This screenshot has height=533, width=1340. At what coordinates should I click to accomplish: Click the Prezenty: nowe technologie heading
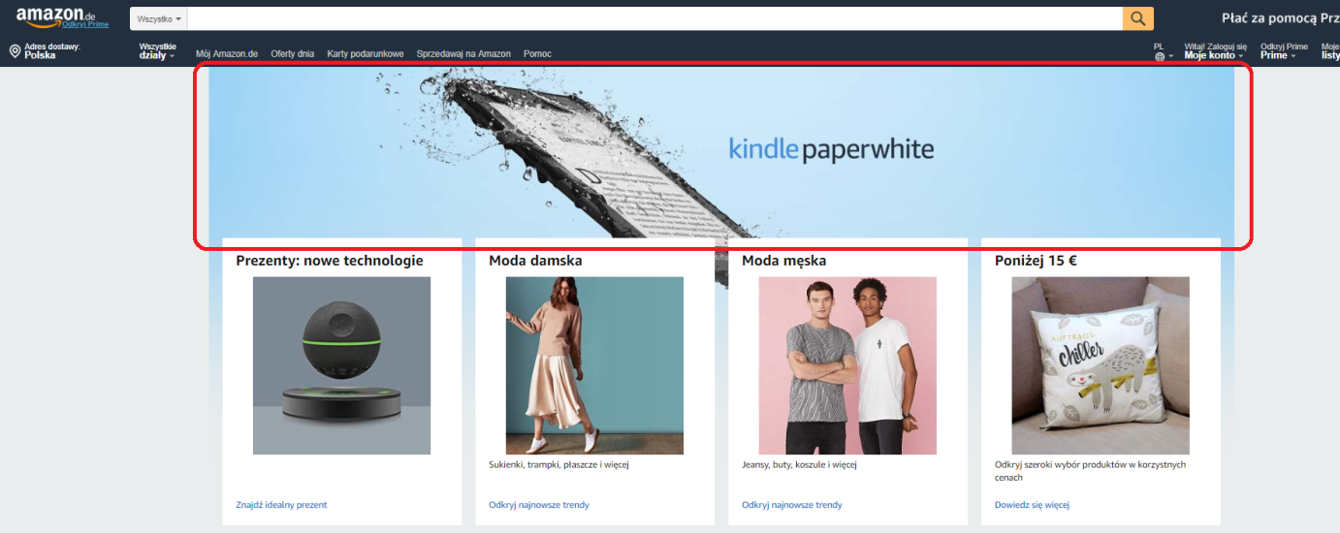coord(330,261)
